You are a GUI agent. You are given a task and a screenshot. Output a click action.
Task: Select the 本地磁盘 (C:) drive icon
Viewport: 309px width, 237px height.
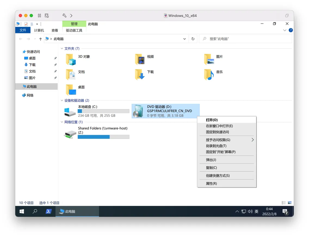(70, 112)
